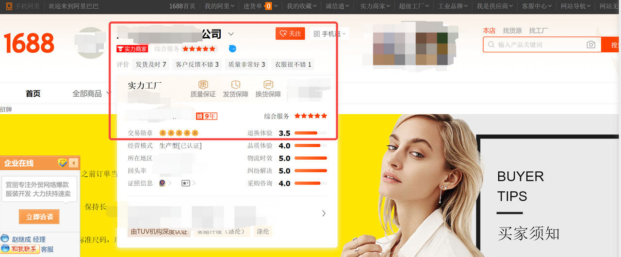Expand the 我的阿里 menu
The height and width of the screenshot is (257, 621).
pyautogui.click(x=219, y=6)
